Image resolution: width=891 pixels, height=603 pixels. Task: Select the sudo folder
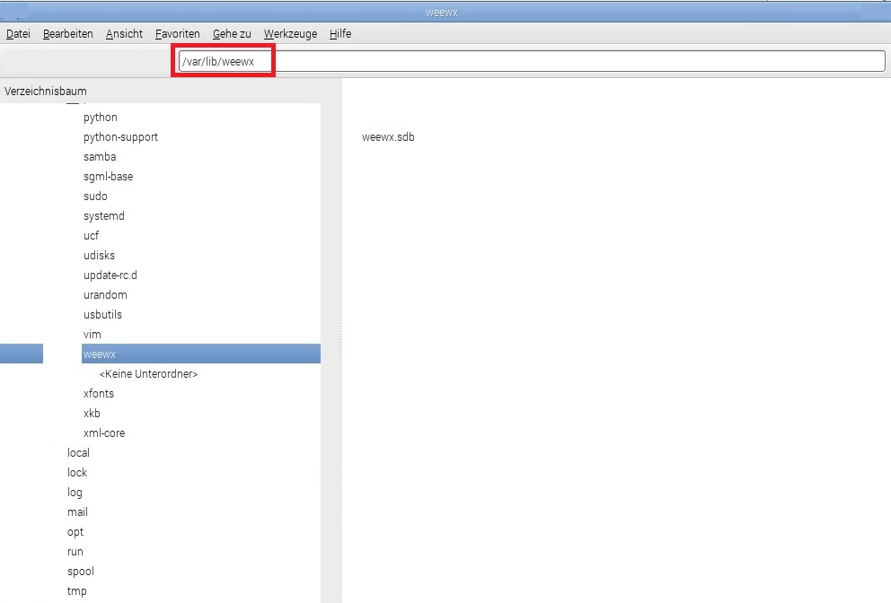click(95, 196)
